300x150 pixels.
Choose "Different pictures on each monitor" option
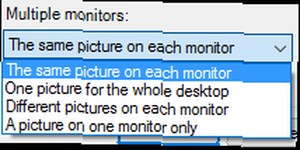pyautogui.click(x=147, y=108)
